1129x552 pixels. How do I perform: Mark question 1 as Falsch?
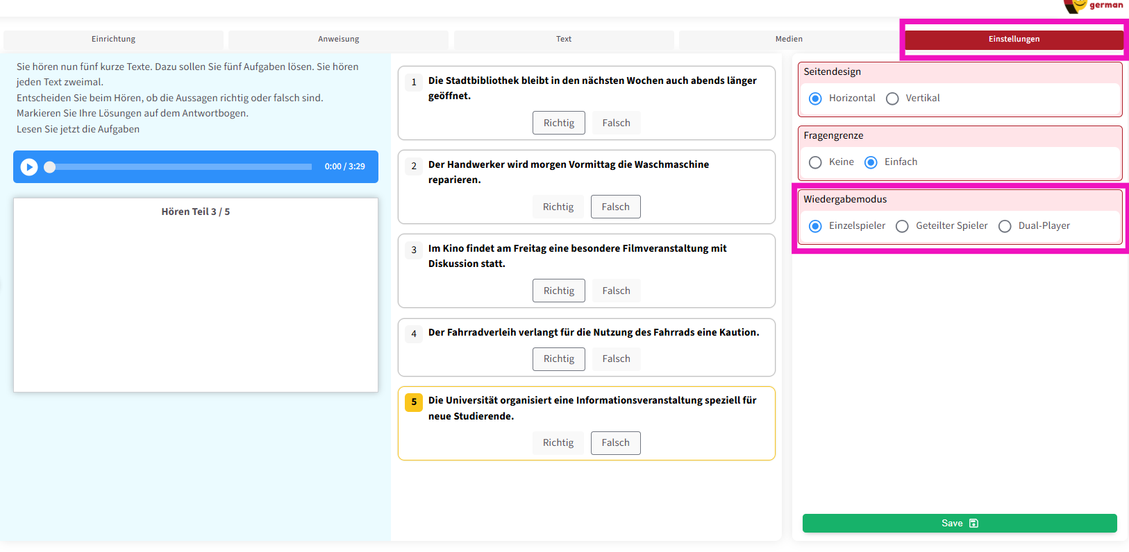coord(616,123)
